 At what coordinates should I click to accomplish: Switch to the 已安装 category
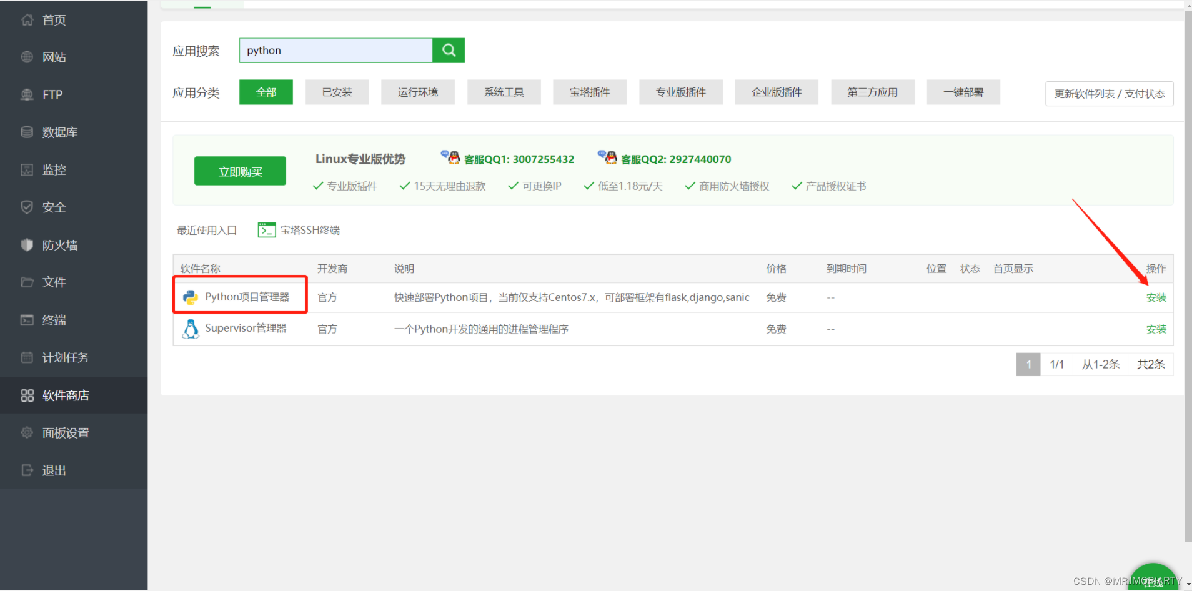(x=337, y=92)
